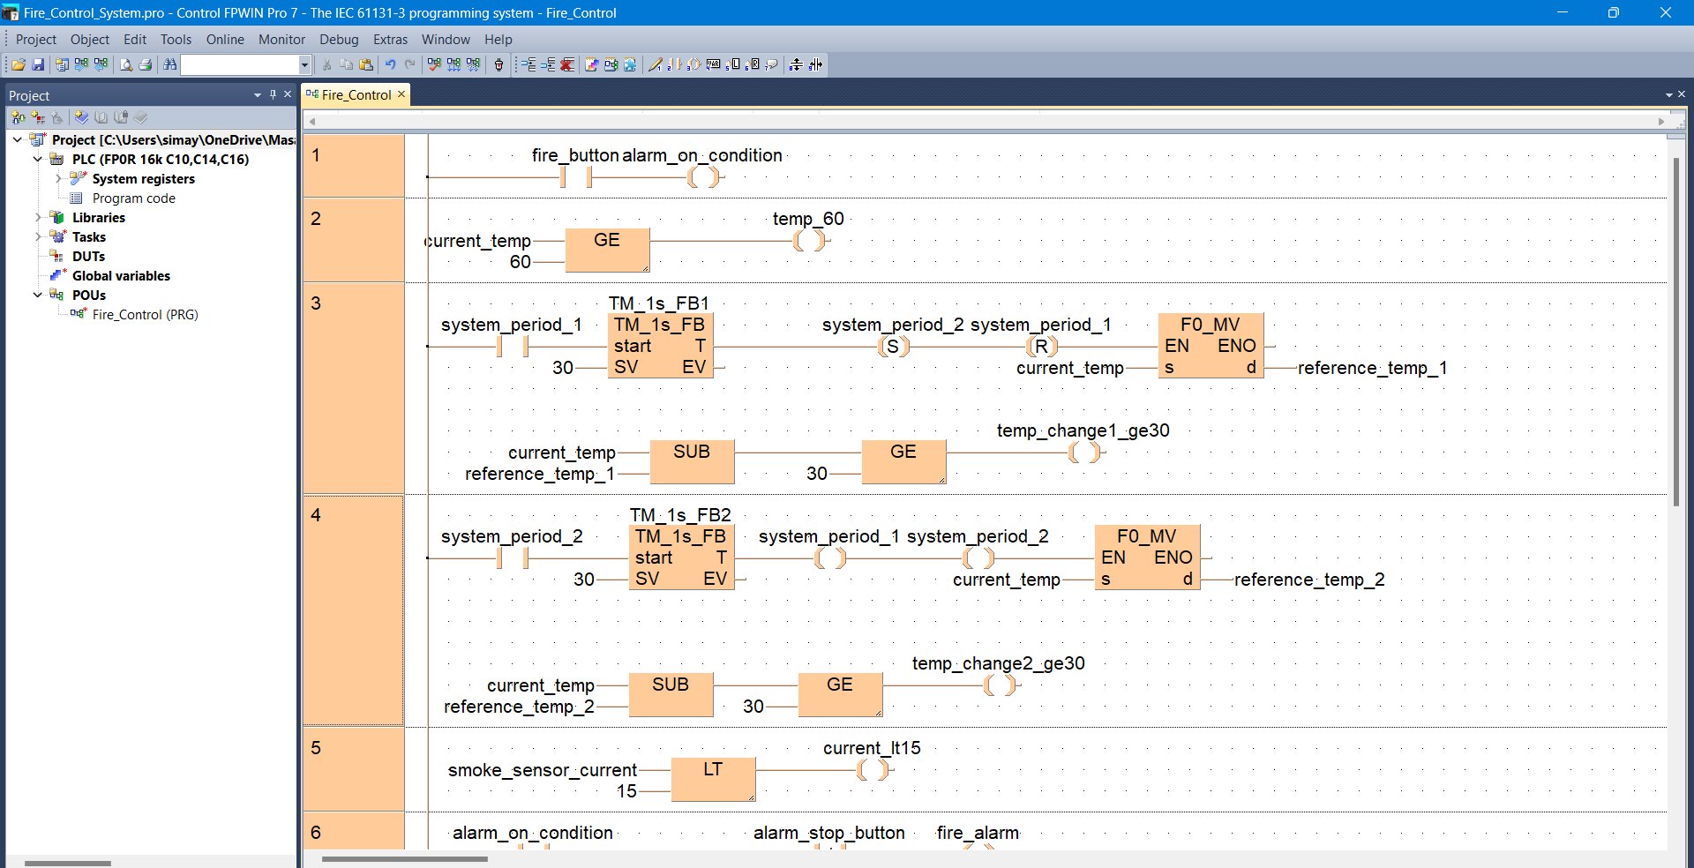Open the Extras menu
The width and height of the screenshot is (1694, 868).
pyautogui.click(x=390, y=40)
